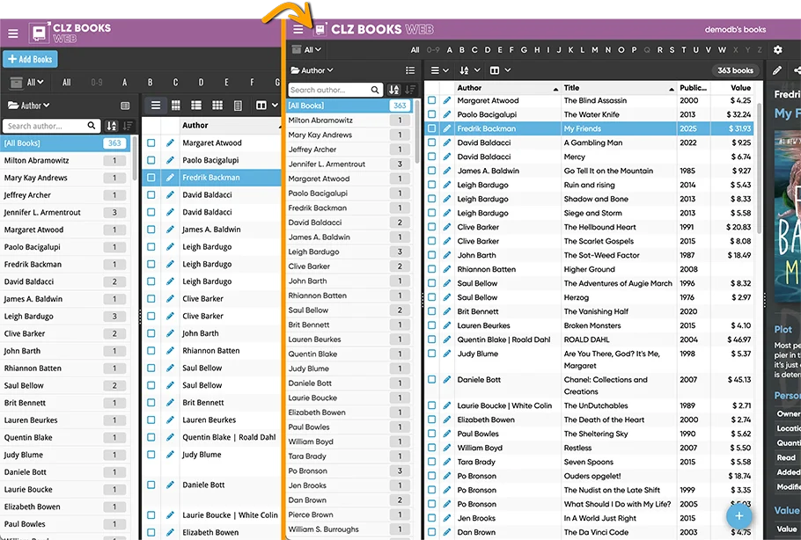The width and height of the screenshot is (801, 540).
Task: Check the My Friends row in the right window
Action: 431,128
